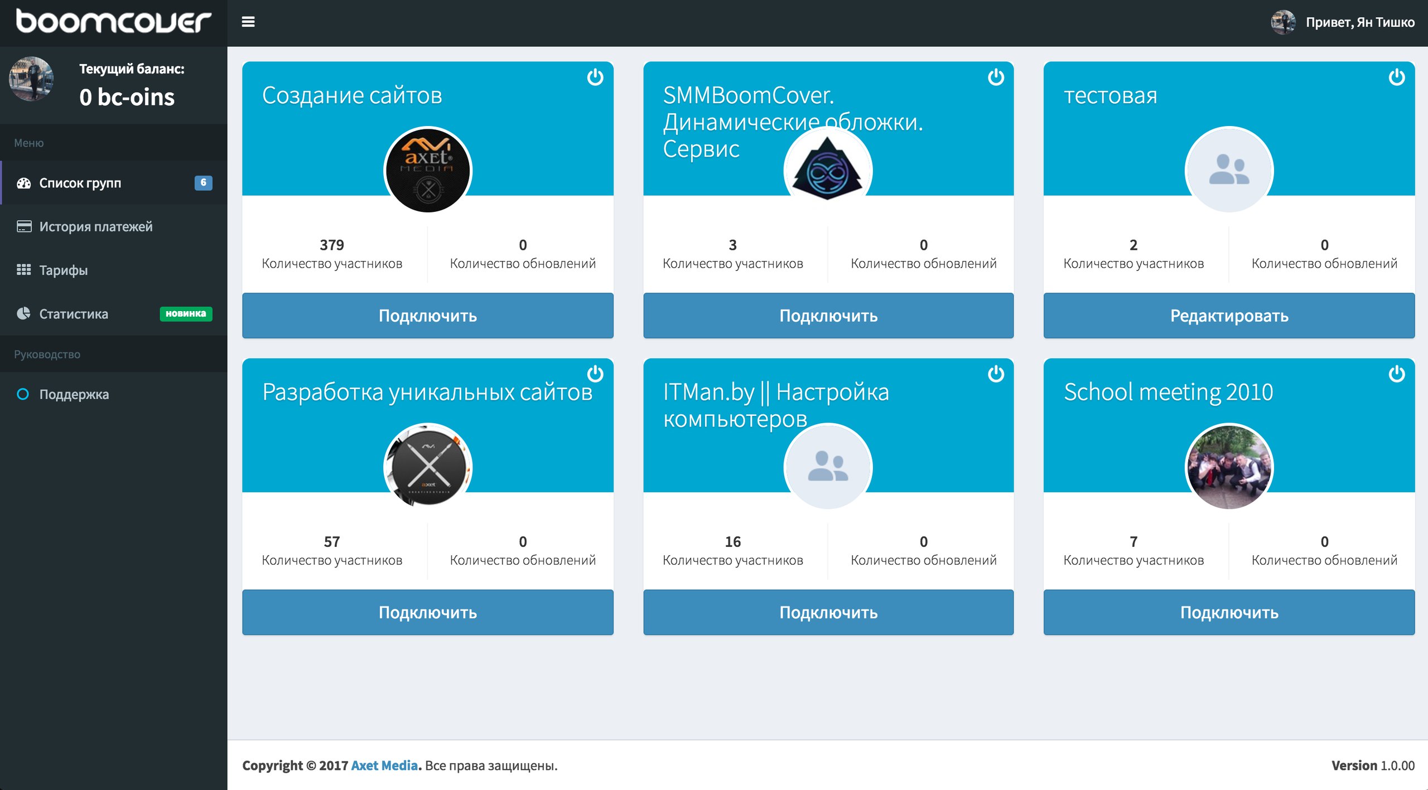Viewport: 1428px width, 790px height.
Task: Click the новинка badge on Статистика
Action: tap(186, 313)
